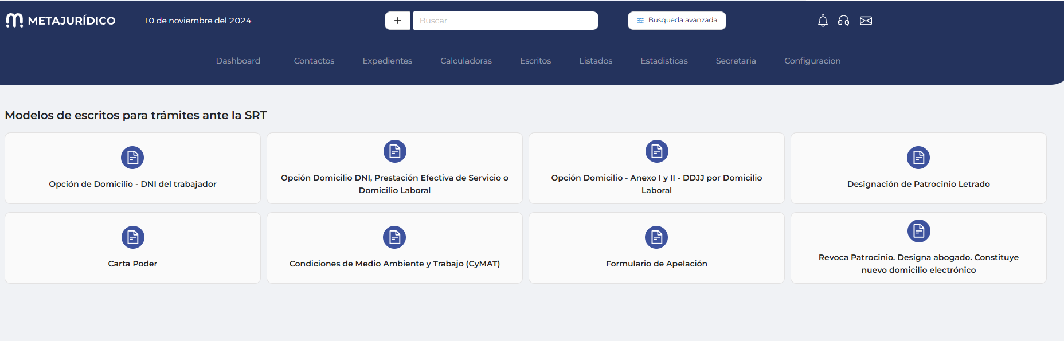Click the plus button beside search
The height and width of the screenshot is (341, 1064).
[397, 21]
